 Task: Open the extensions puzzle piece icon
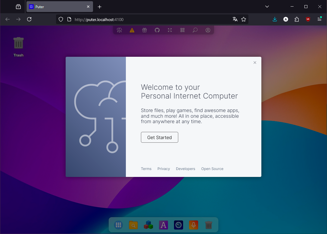click(297, 19)
